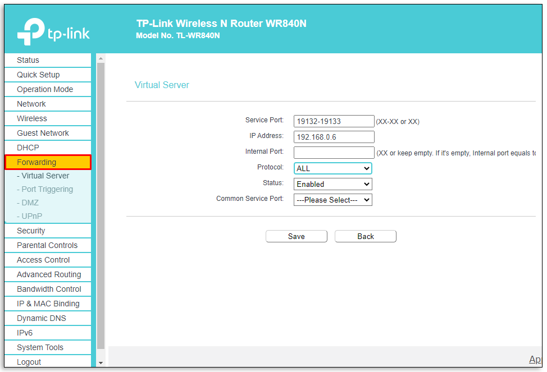This screenshot has height=372, width=547.
Task: Click the router title text WR840N
Action: click(x=221, y=24)
